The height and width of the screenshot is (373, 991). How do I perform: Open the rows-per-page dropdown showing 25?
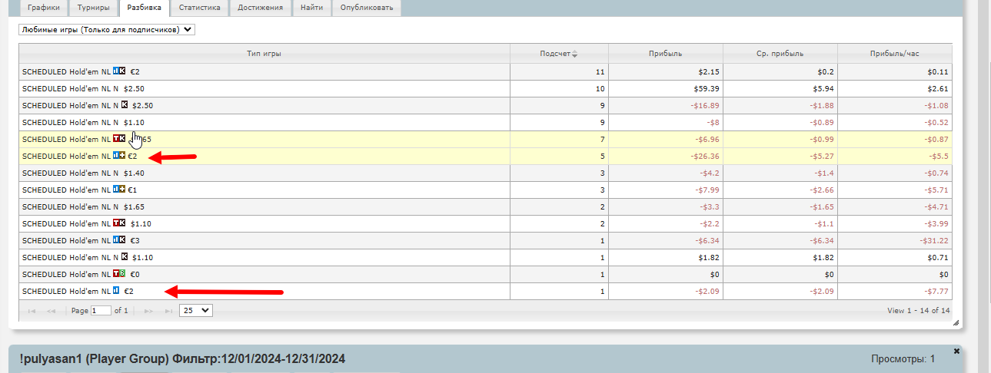point(196,311)
